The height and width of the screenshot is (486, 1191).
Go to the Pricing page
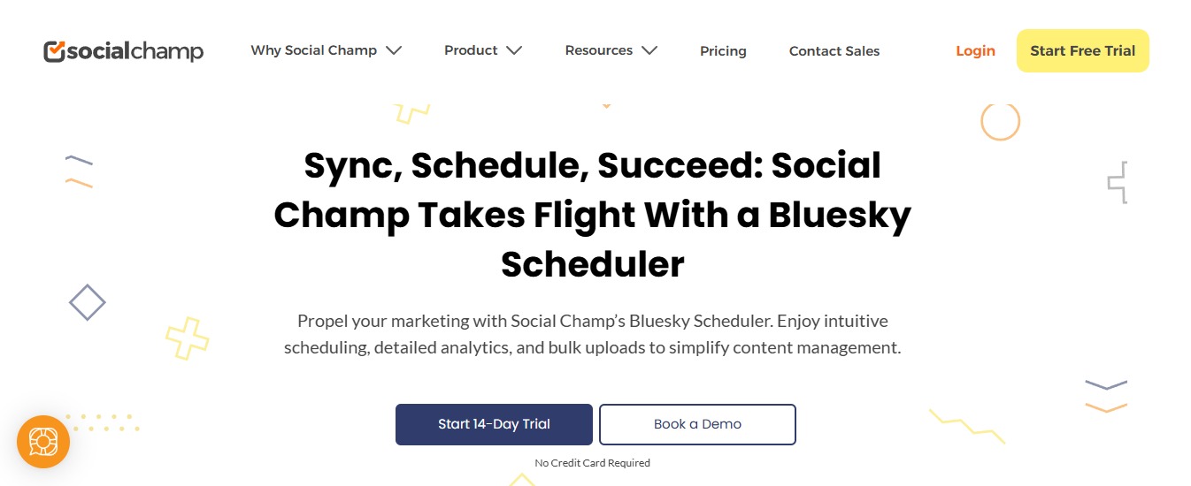click(723, 51)
